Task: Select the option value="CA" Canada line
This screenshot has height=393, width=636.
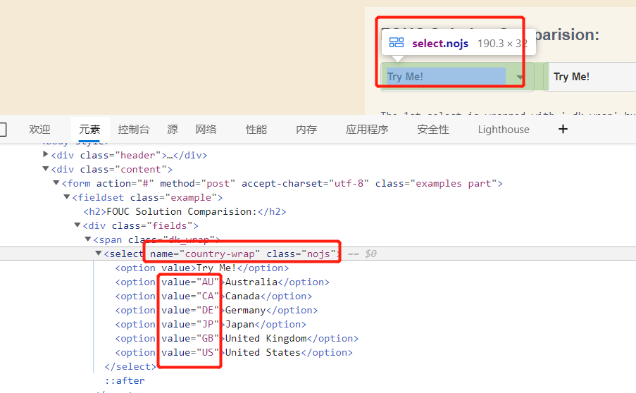Action: pyautogui.click(x=213, y=297)
